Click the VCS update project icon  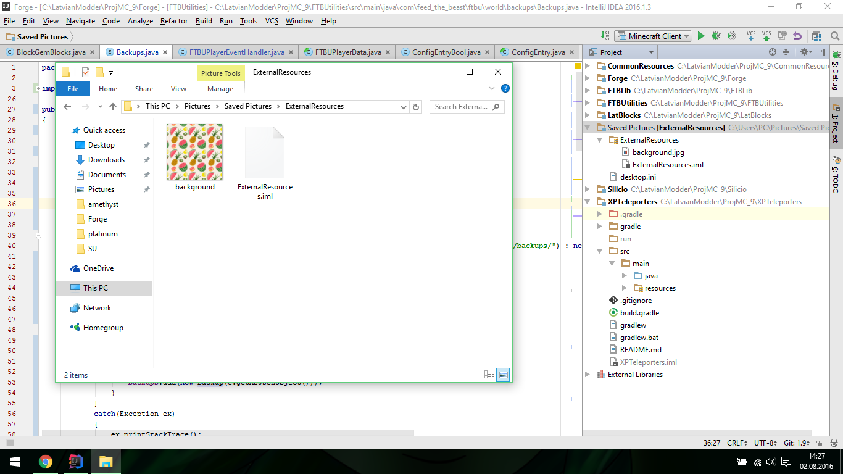pyautogui.click(x=751, y=36)
